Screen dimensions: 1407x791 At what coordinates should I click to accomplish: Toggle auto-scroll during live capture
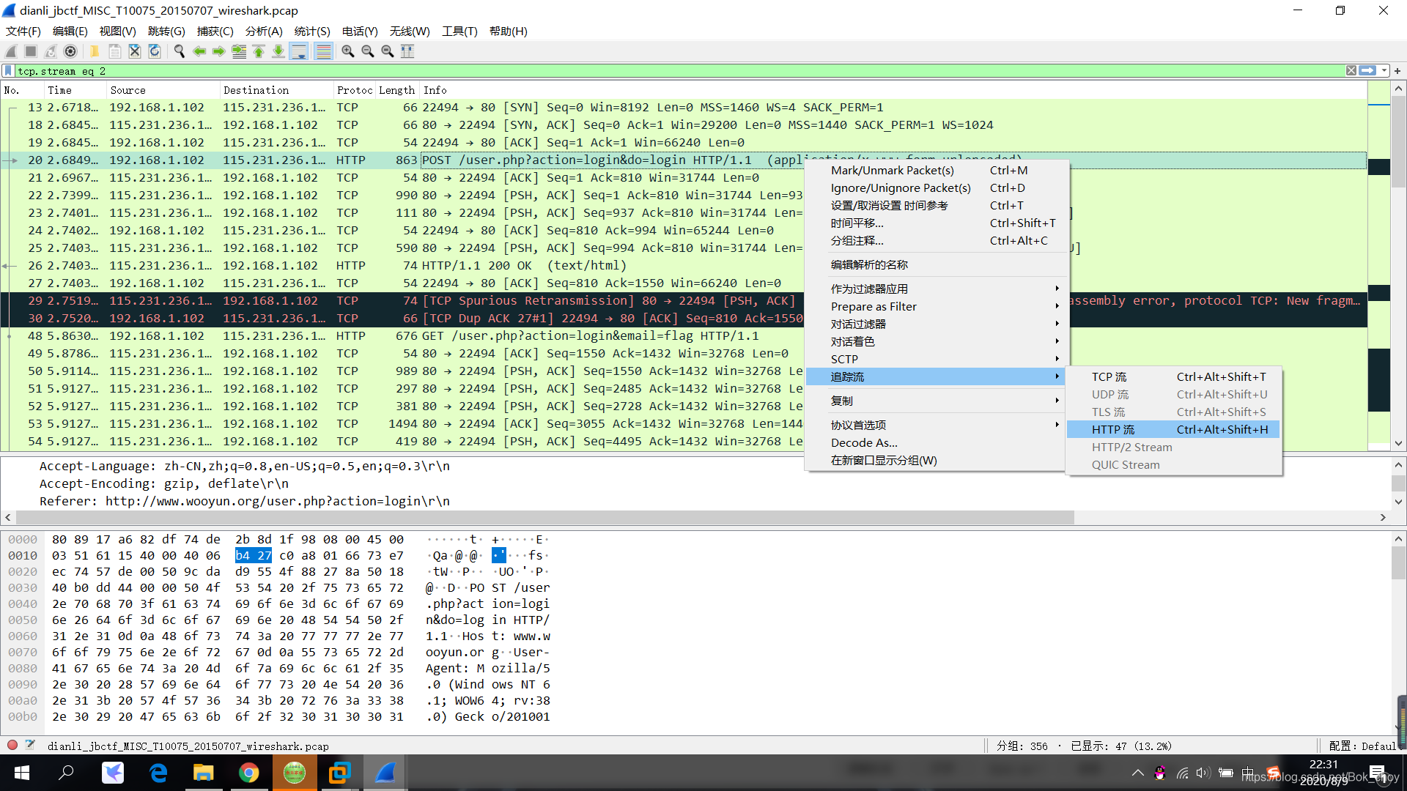(x=299, y=51)
